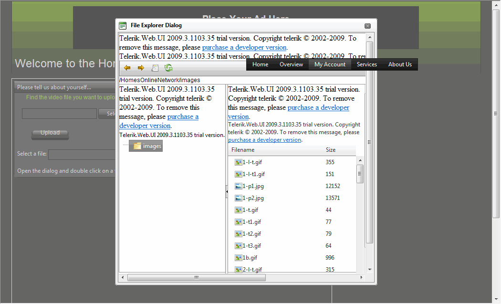Click the green refresh icon in toolbar
This screenshot has width=501, height=304.
tap(168, 67)
